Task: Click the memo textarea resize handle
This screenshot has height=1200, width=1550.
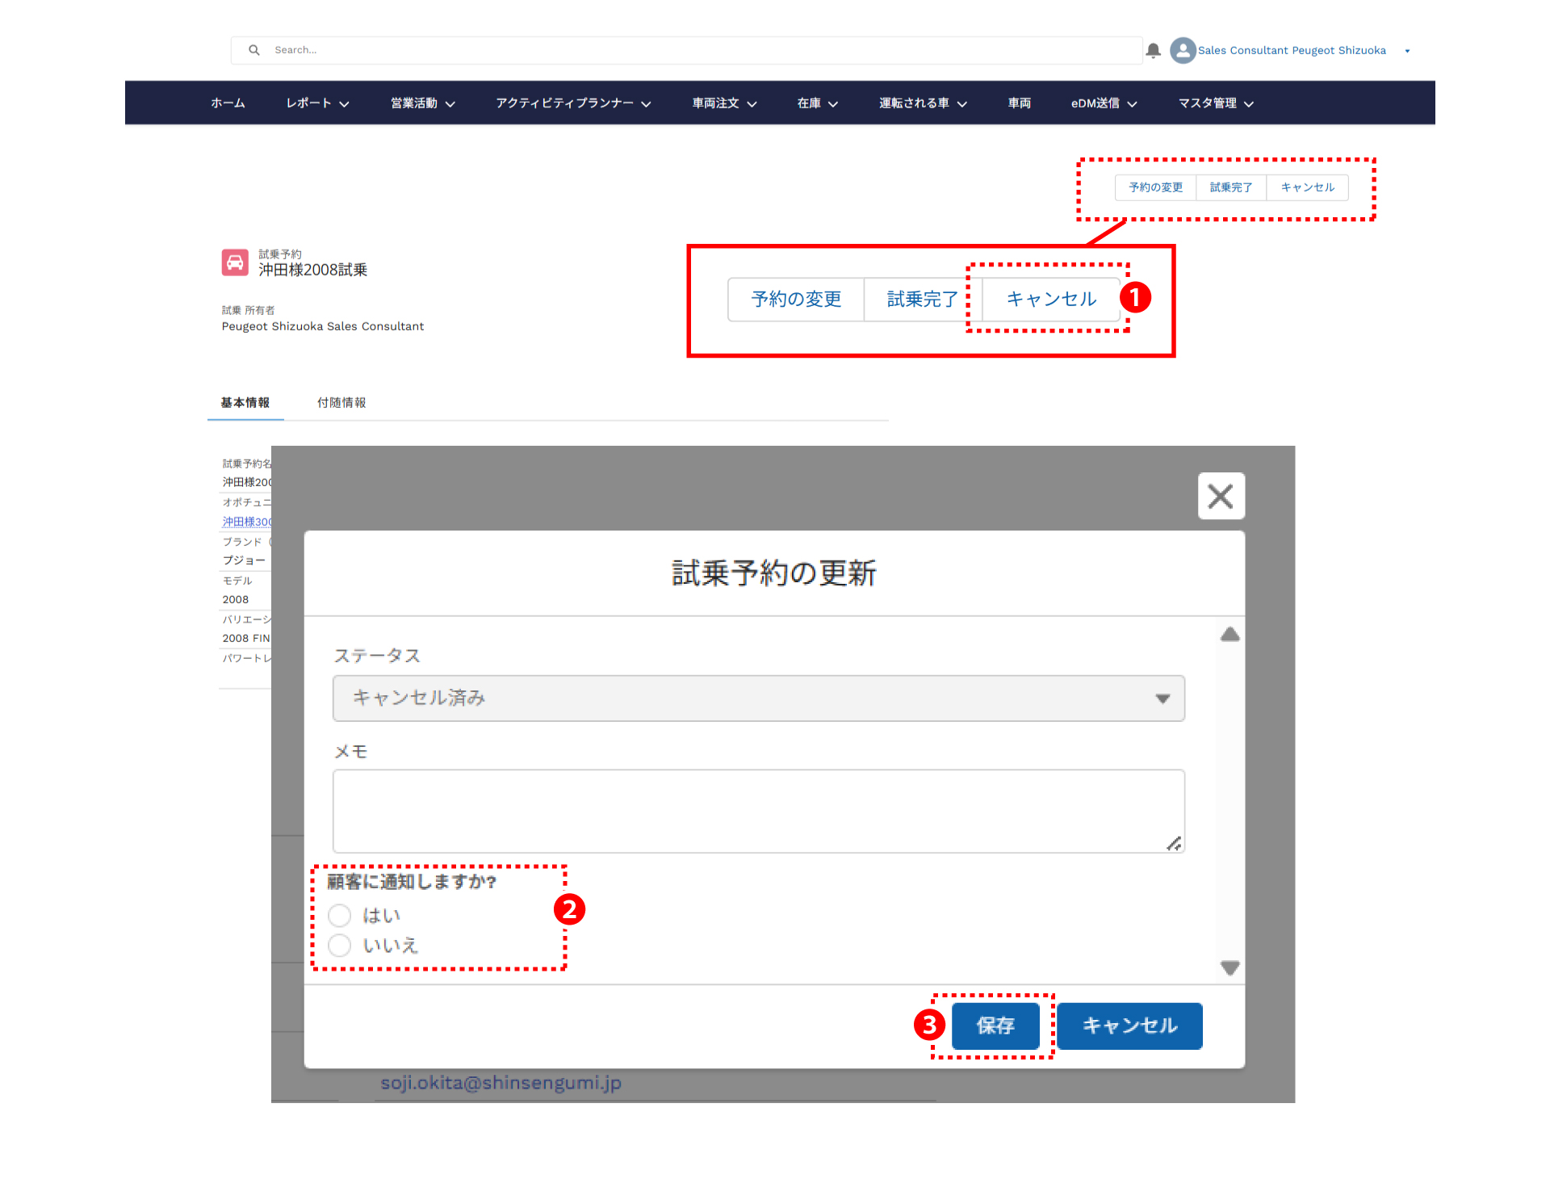Action: (1174, 843)
